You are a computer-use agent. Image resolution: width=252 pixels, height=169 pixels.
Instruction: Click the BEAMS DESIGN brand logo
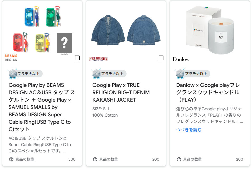(11, 58)
